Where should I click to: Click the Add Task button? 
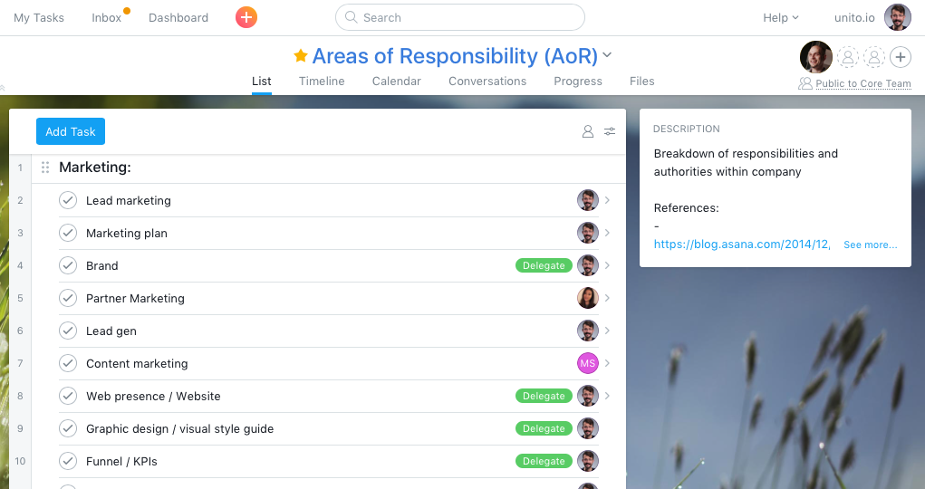pyautogui.click(x=71, y=131)
